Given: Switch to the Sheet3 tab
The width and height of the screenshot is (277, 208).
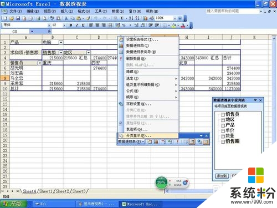Looking at the screenshot, I should pyautogui.click(x=79, y=191).
